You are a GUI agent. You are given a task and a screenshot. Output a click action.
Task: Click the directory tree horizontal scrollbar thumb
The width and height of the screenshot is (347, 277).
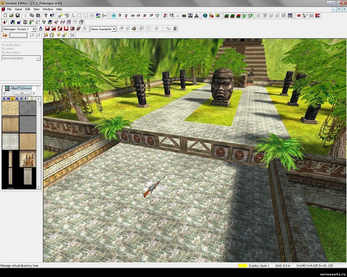click(22, 93)
